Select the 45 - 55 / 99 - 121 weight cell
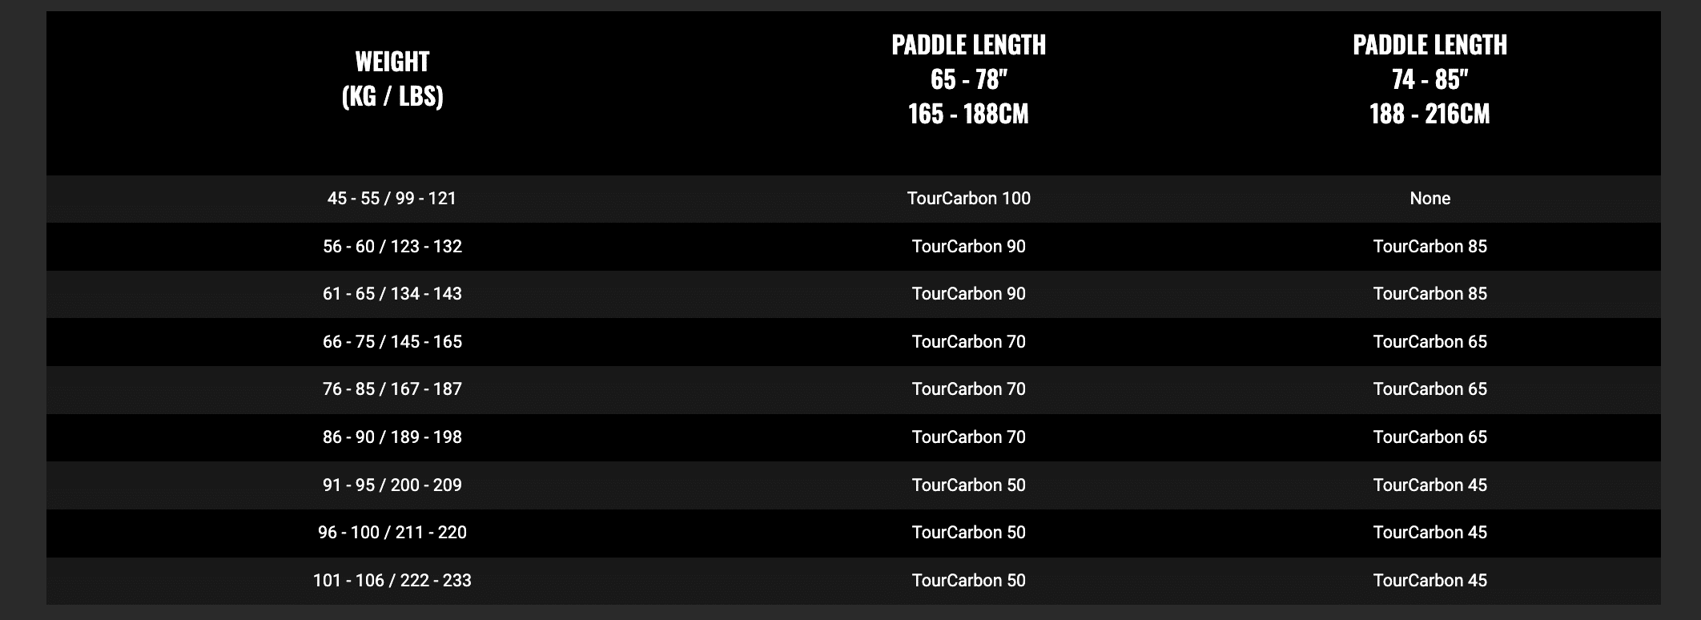 pos(392,198)
